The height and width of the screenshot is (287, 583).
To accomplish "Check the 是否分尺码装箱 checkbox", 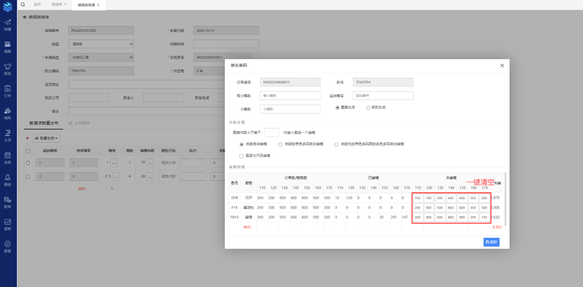I will click(242, 156).
